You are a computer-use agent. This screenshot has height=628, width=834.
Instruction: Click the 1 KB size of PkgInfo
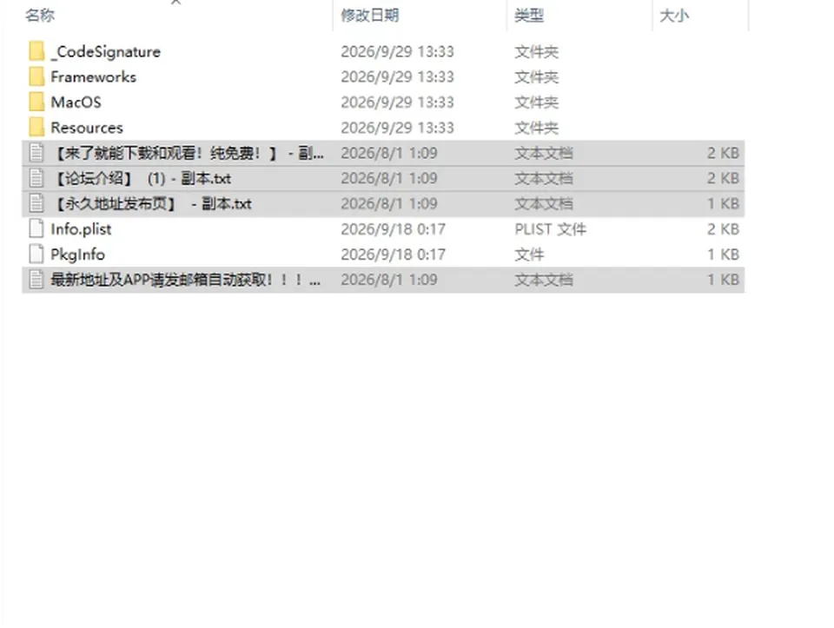(723, 255)
